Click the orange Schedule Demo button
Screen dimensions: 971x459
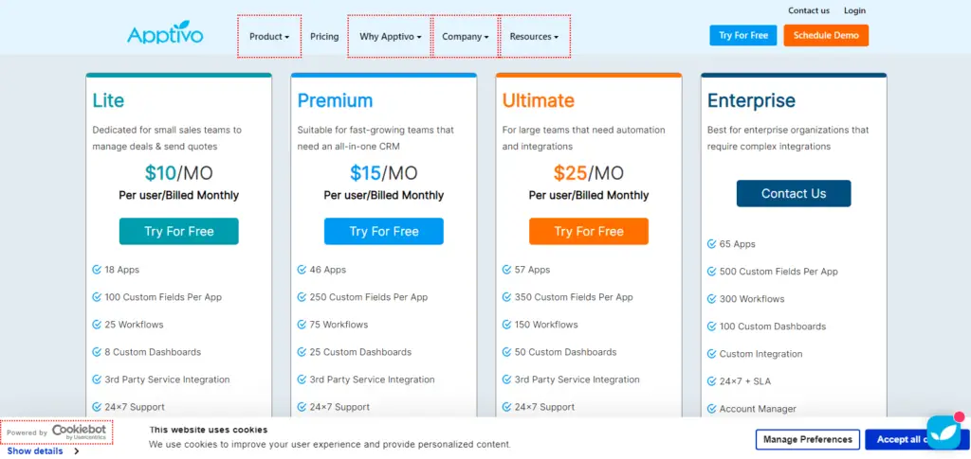pos(826,35)
